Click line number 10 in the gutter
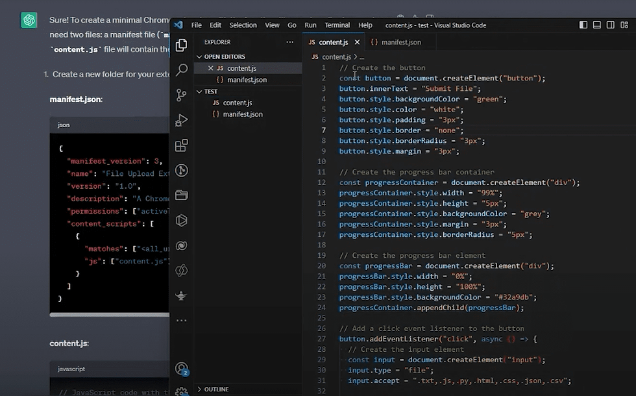This screenshot has height=396, width=636. tap(322, 162)
